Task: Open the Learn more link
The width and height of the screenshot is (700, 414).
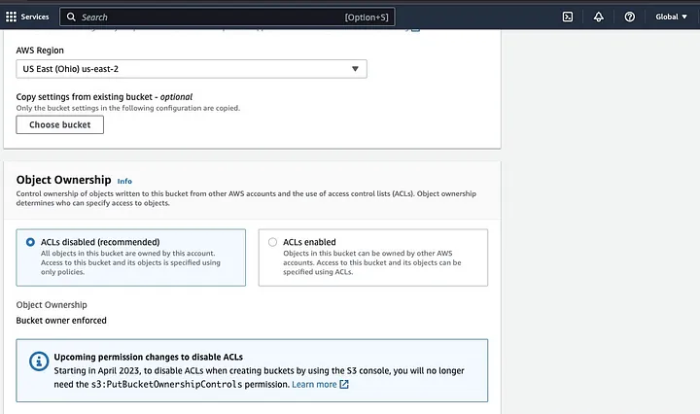Action: click(314, 385)
